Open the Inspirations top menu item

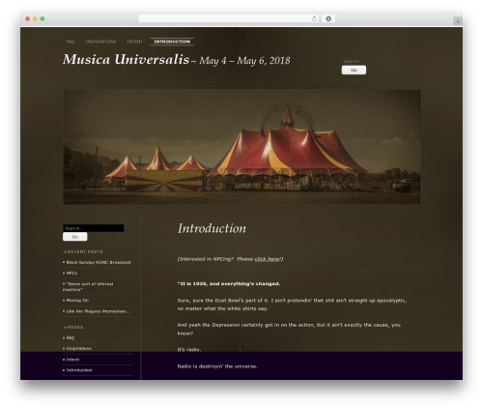[x=100, y=42]
